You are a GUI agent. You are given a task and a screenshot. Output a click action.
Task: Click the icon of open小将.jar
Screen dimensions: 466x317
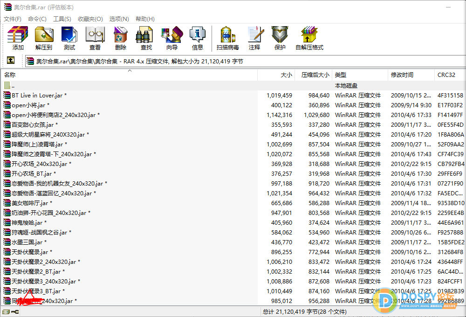click(7, 105)
